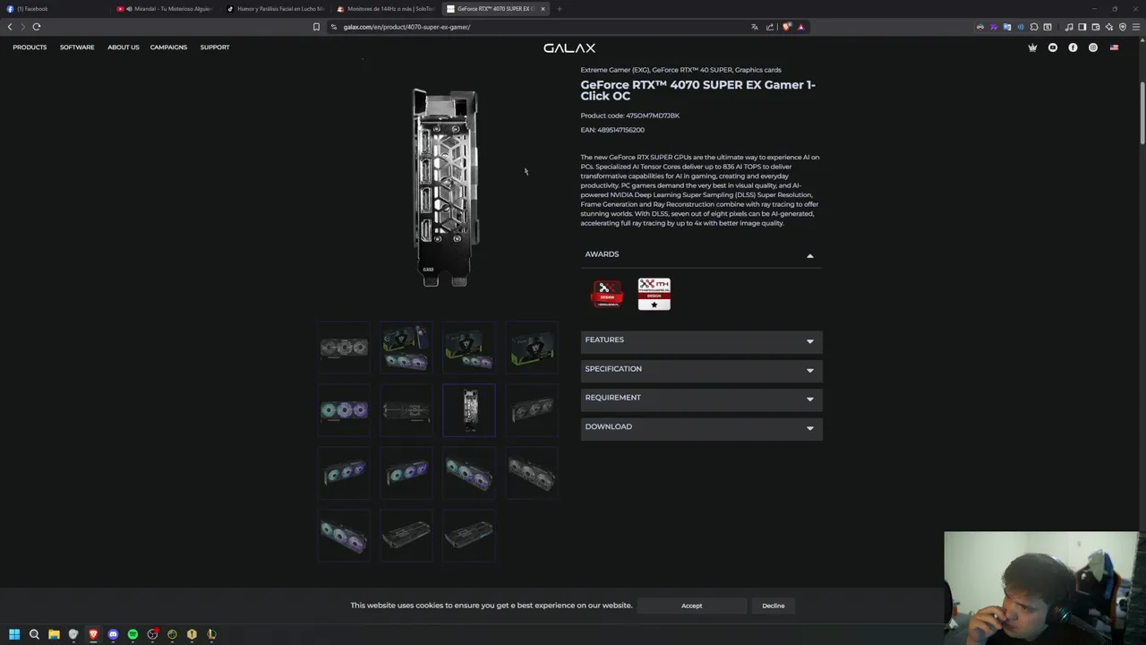The width and height of the screenshot is (1146, 645).
Task: Switch to Humor y Parálisis Facial tab
Action: [277, 9]
